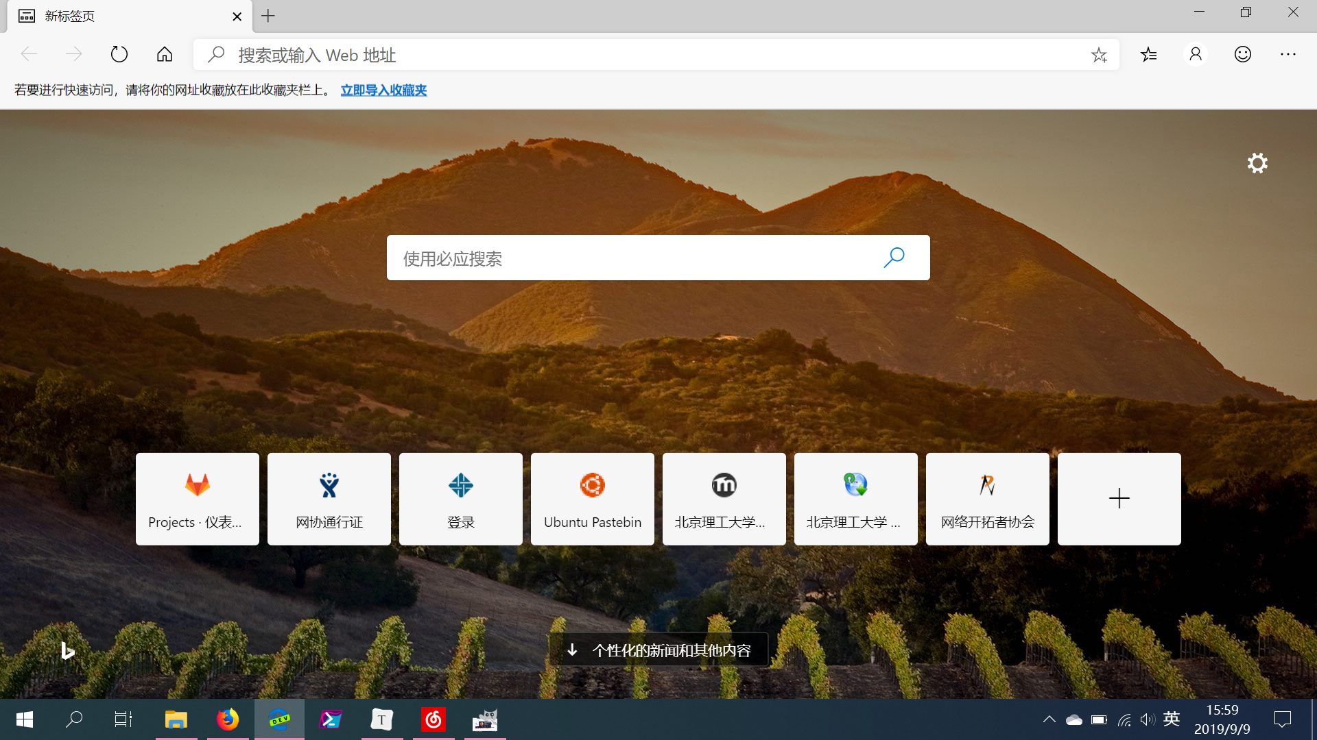The height and width of the screenshot is (740, 1317).
Task: Show hidden tray icons chevron
Action: (x=1049, y=719)
